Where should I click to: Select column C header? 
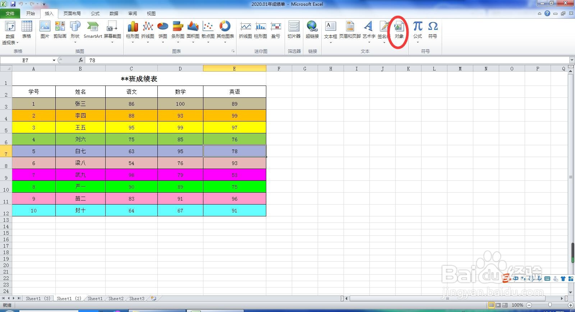[131, 69]
